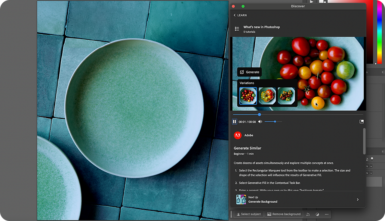
Task: Click the play icon behind Discover window
Action: (x=312, y=2)
